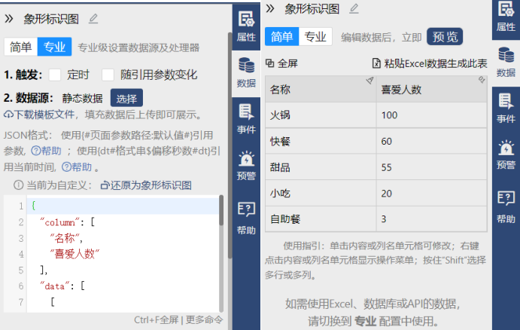Select 名称 column header cell
The height and width of the screenshot is (330, 520).
click(x=321, y=89)
